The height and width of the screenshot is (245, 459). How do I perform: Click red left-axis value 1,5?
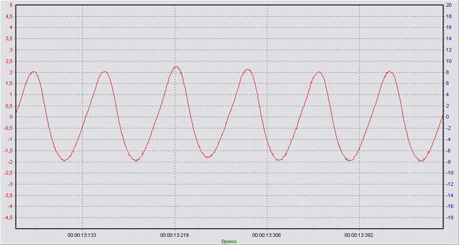coord(9,83)
